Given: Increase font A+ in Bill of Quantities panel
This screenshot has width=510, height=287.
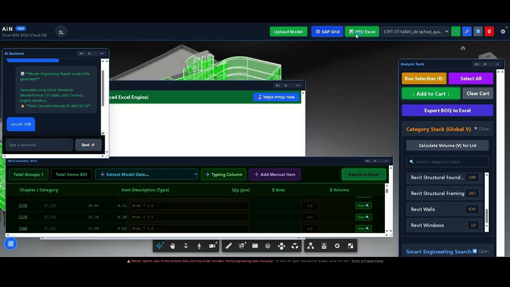Looking at the screenshot, I should click(367, 161).
